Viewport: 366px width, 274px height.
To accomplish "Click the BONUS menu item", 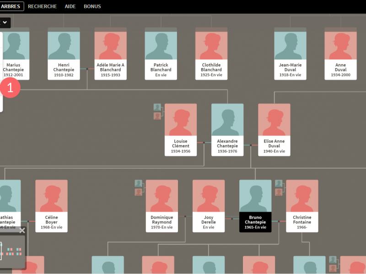I will [92, 6].
